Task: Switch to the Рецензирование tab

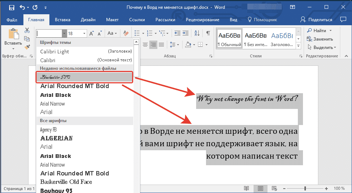Action: pos(202,20)
